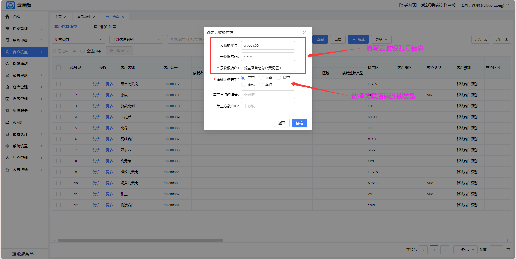Click the 云收银账号 input field
The height and width of the screenshot is (259, 516).
268,45
